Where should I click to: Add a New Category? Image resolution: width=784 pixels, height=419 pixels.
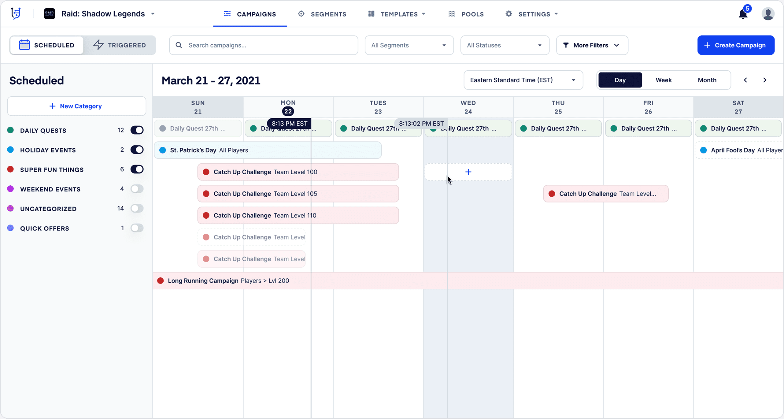click(76, 106)
